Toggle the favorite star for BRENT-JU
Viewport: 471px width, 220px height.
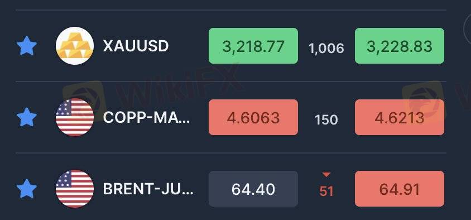tap(27, 189)
